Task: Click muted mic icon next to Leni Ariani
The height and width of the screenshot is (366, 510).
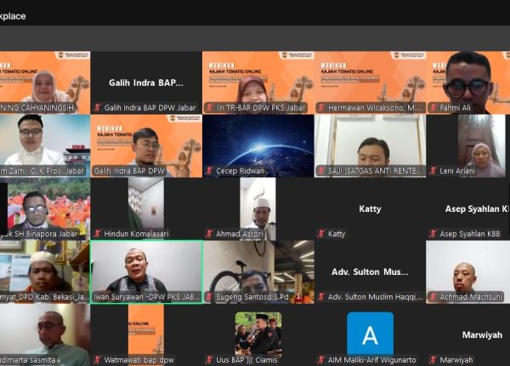Action: click(x=433, y=170)
